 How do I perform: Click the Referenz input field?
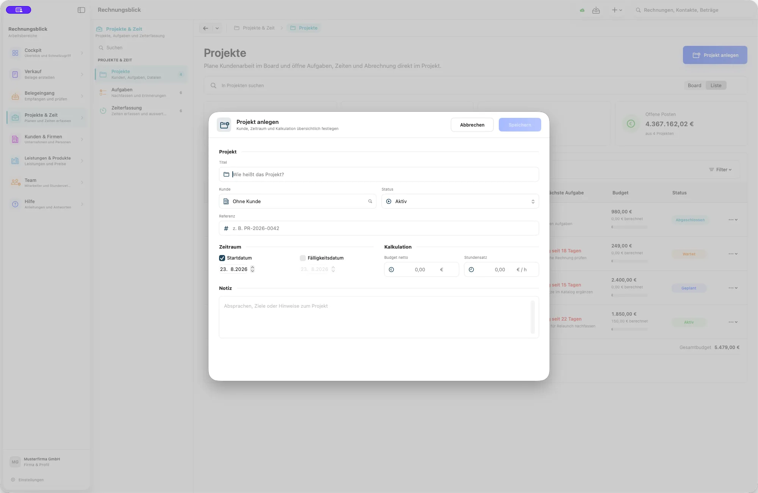(x=379, y=229)
